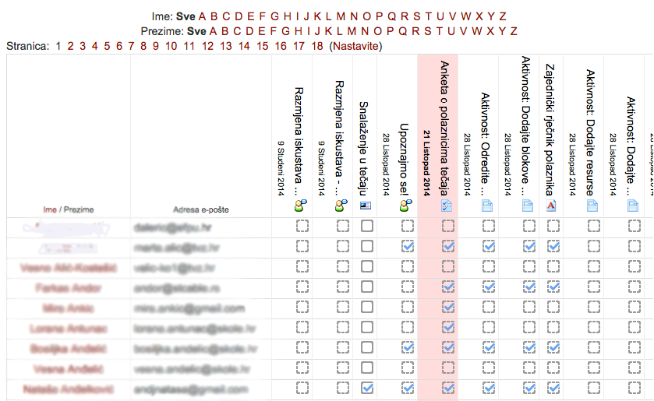This screenshot has height=401, width=654.
Task: Sort by the Ime column header
Action: click(50, 209)
